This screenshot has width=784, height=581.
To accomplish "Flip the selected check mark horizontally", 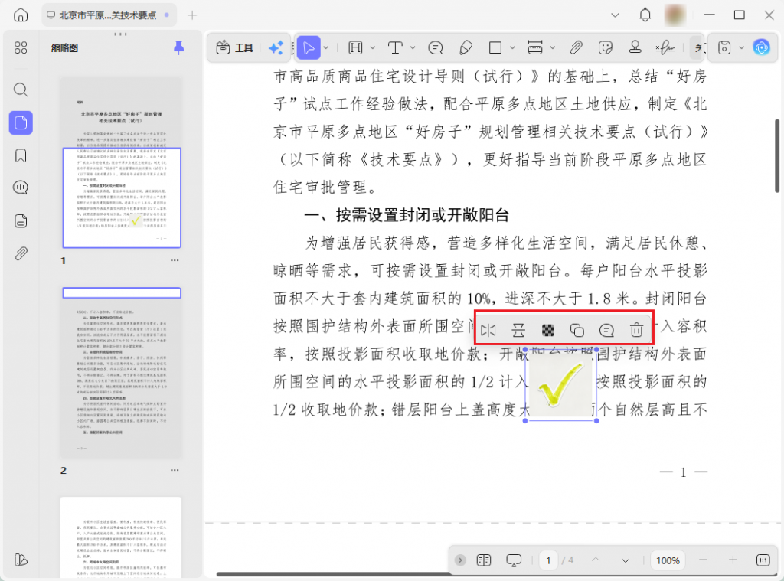I will tap(488, 330).
